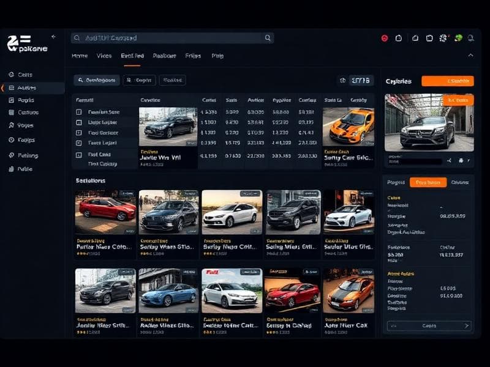Viewport: 490px width, 367px height.
Task: Open the third sidebar item with the document icon
Action: coord(21,100)
